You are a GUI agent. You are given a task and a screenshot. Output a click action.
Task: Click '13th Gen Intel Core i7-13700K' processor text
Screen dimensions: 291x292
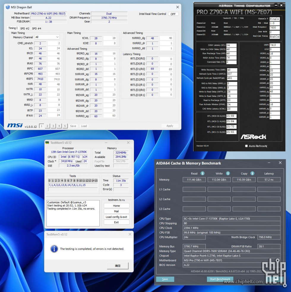[x=69, y=152]
